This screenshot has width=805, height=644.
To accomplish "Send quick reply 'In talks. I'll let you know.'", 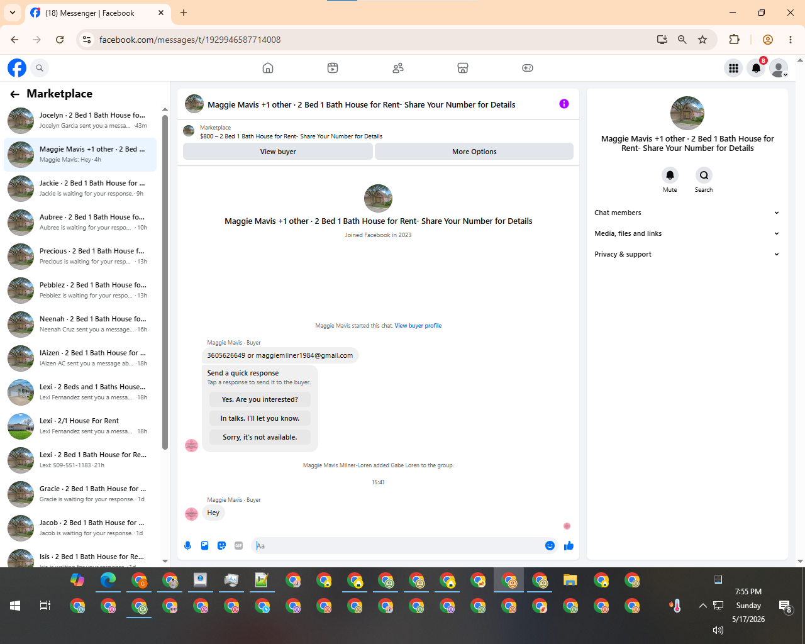I will 260,418.
